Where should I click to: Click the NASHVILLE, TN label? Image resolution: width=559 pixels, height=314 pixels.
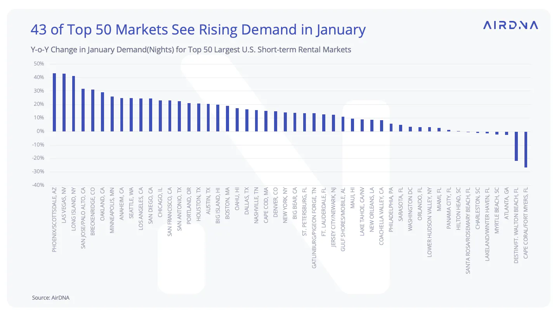256,205
